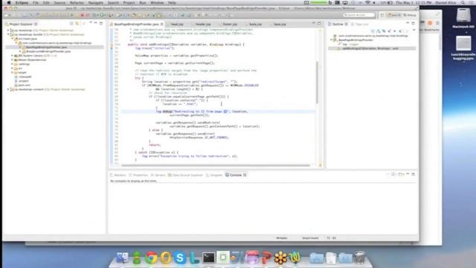
Task: Select BasePageBindingsProvider.java in Project Explorer
Action: click(46, 47)
